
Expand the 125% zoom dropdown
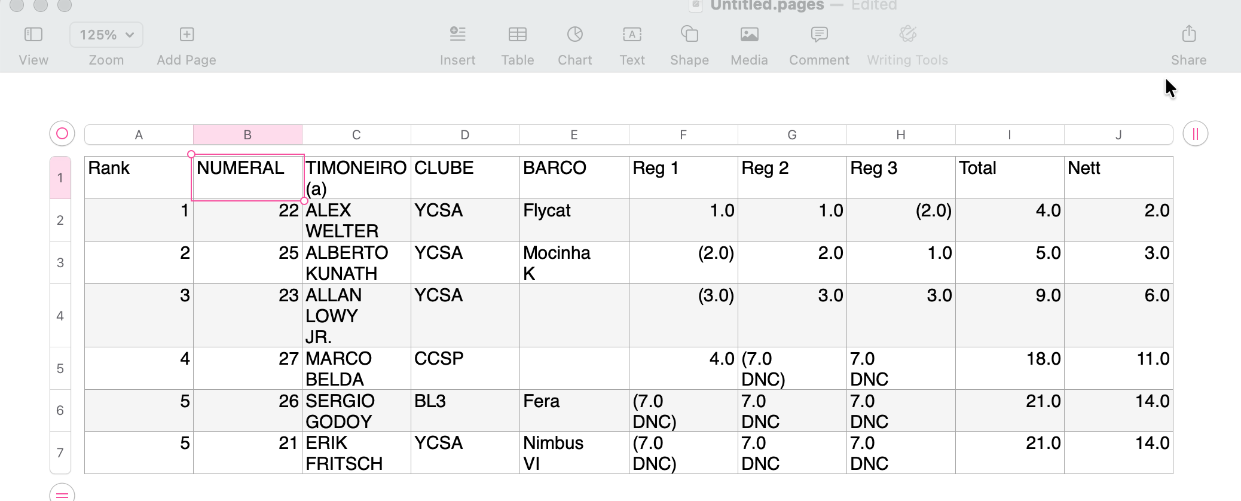pyautogui.click(x=106, y=35)
